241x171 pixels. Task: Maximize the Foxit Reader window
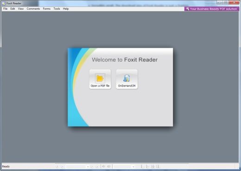point(226,2)
